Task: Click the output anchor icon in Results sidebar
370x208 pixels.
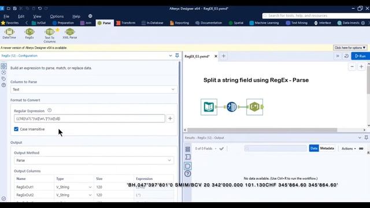Action: click(187, 166)
